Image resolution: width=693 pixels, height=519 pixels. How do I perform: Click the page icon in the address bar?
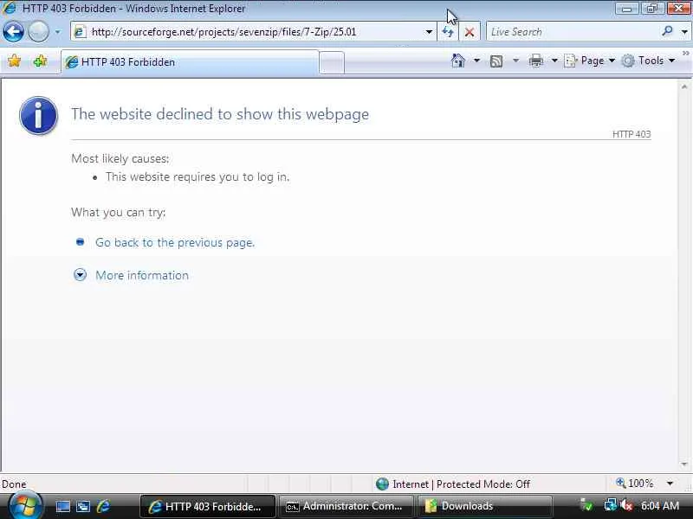pos(80,32)
